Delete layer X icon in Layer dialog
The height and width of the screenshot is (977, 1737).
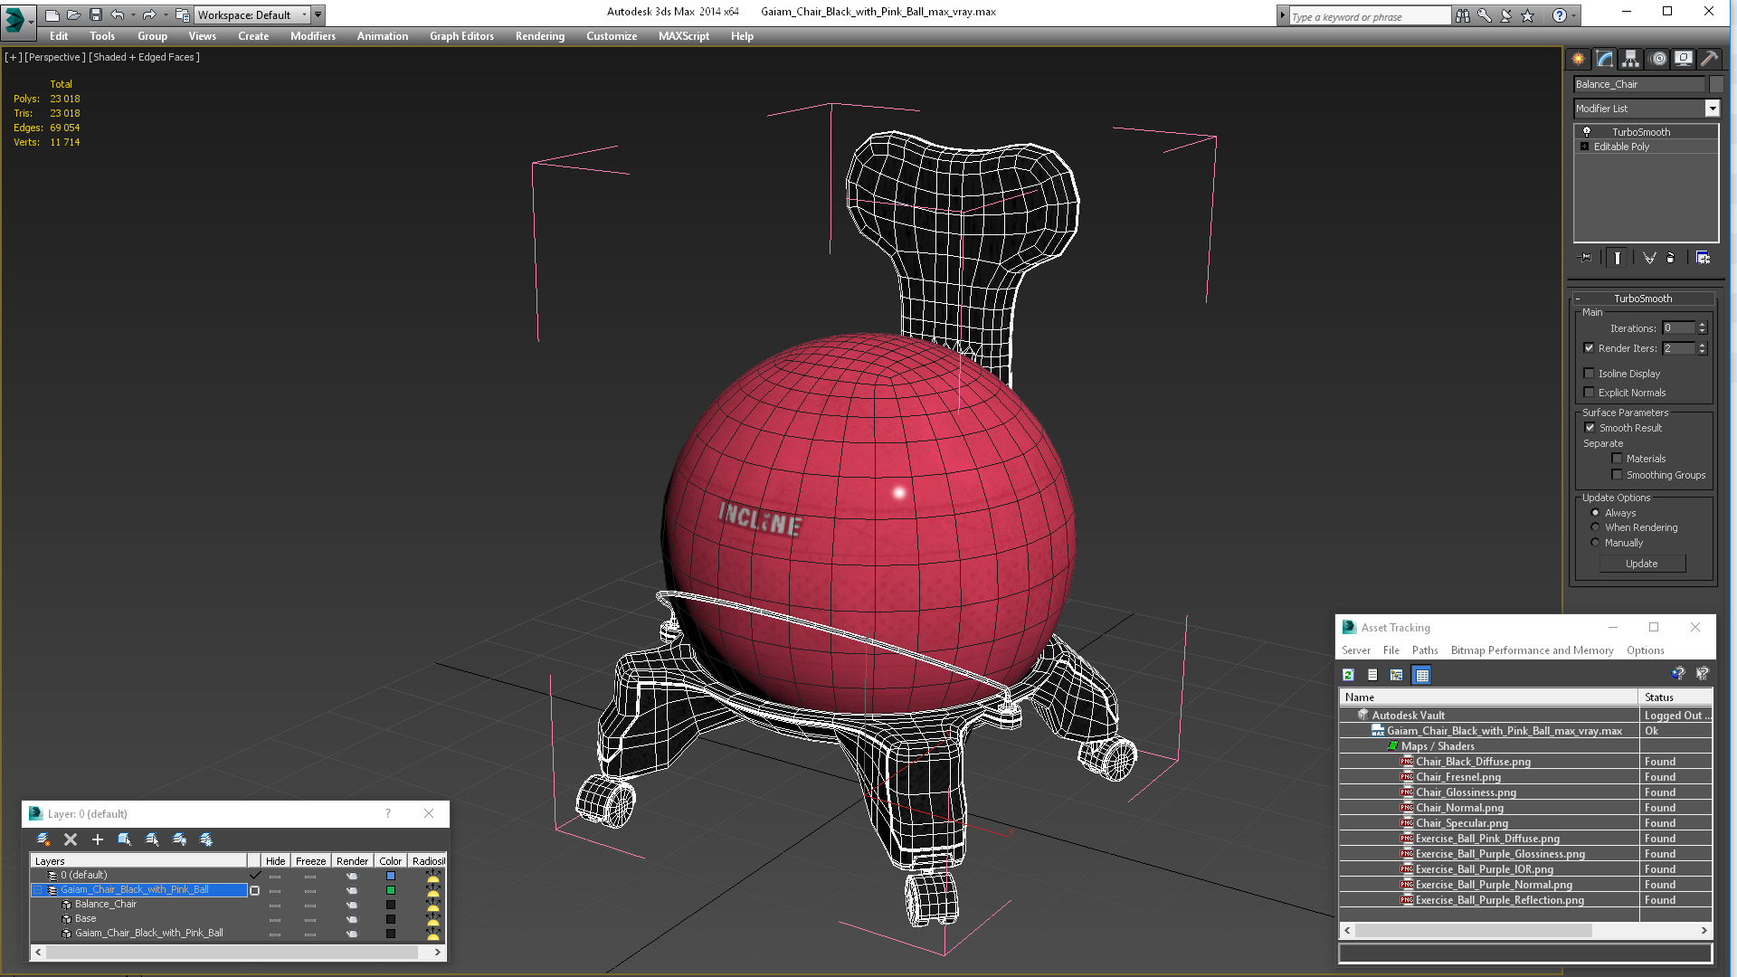pyautogui.click(x=71, y=839)
